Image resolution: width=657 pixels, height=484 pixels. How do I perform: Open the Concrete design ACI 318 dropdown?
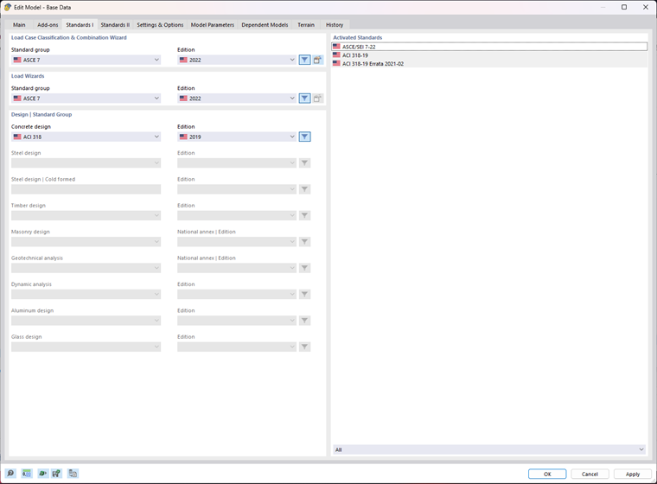(x=86, y=137)
